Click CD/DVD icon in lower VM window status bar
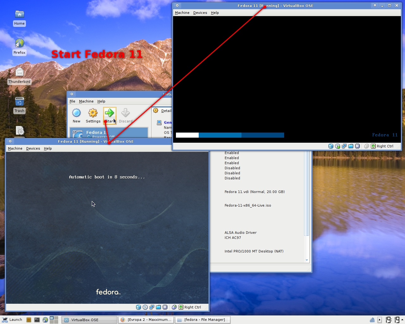The height and width of the screenshot is (324, 405). pos(145,307)
